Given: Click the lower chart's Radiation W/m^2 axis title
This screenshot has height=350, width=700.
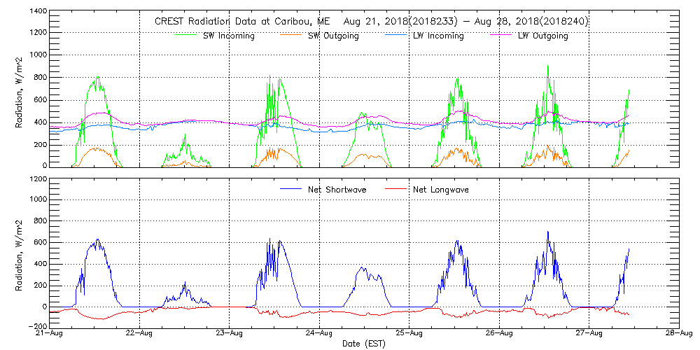Looking at the screenshot, I should (20, 252).
